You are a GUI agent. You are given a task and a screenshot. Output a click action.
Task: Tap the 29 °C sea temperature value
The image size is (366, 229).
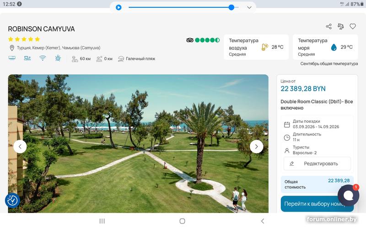pos(346,47)
